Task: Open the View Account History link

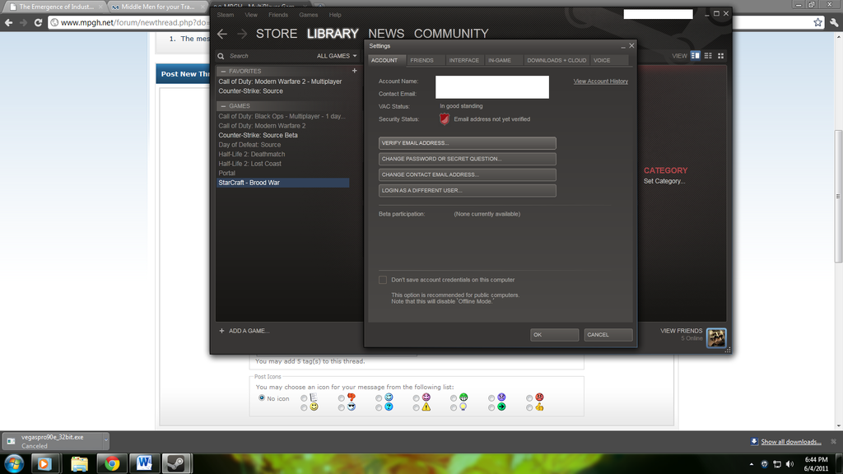Action: pos(600,81)
